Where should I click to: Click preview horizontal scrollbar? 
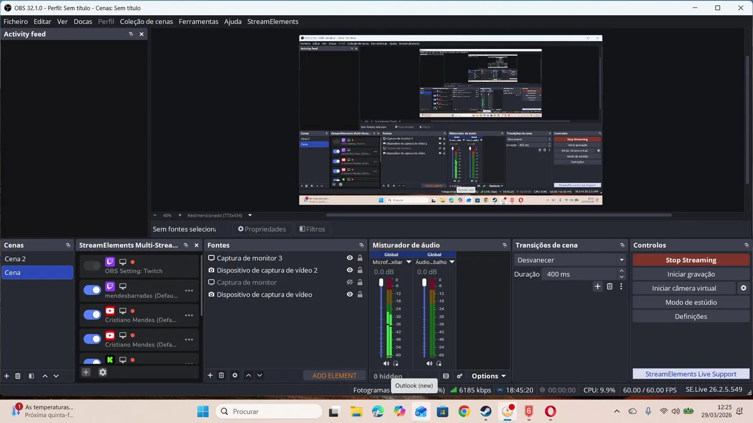coord(499,215)
